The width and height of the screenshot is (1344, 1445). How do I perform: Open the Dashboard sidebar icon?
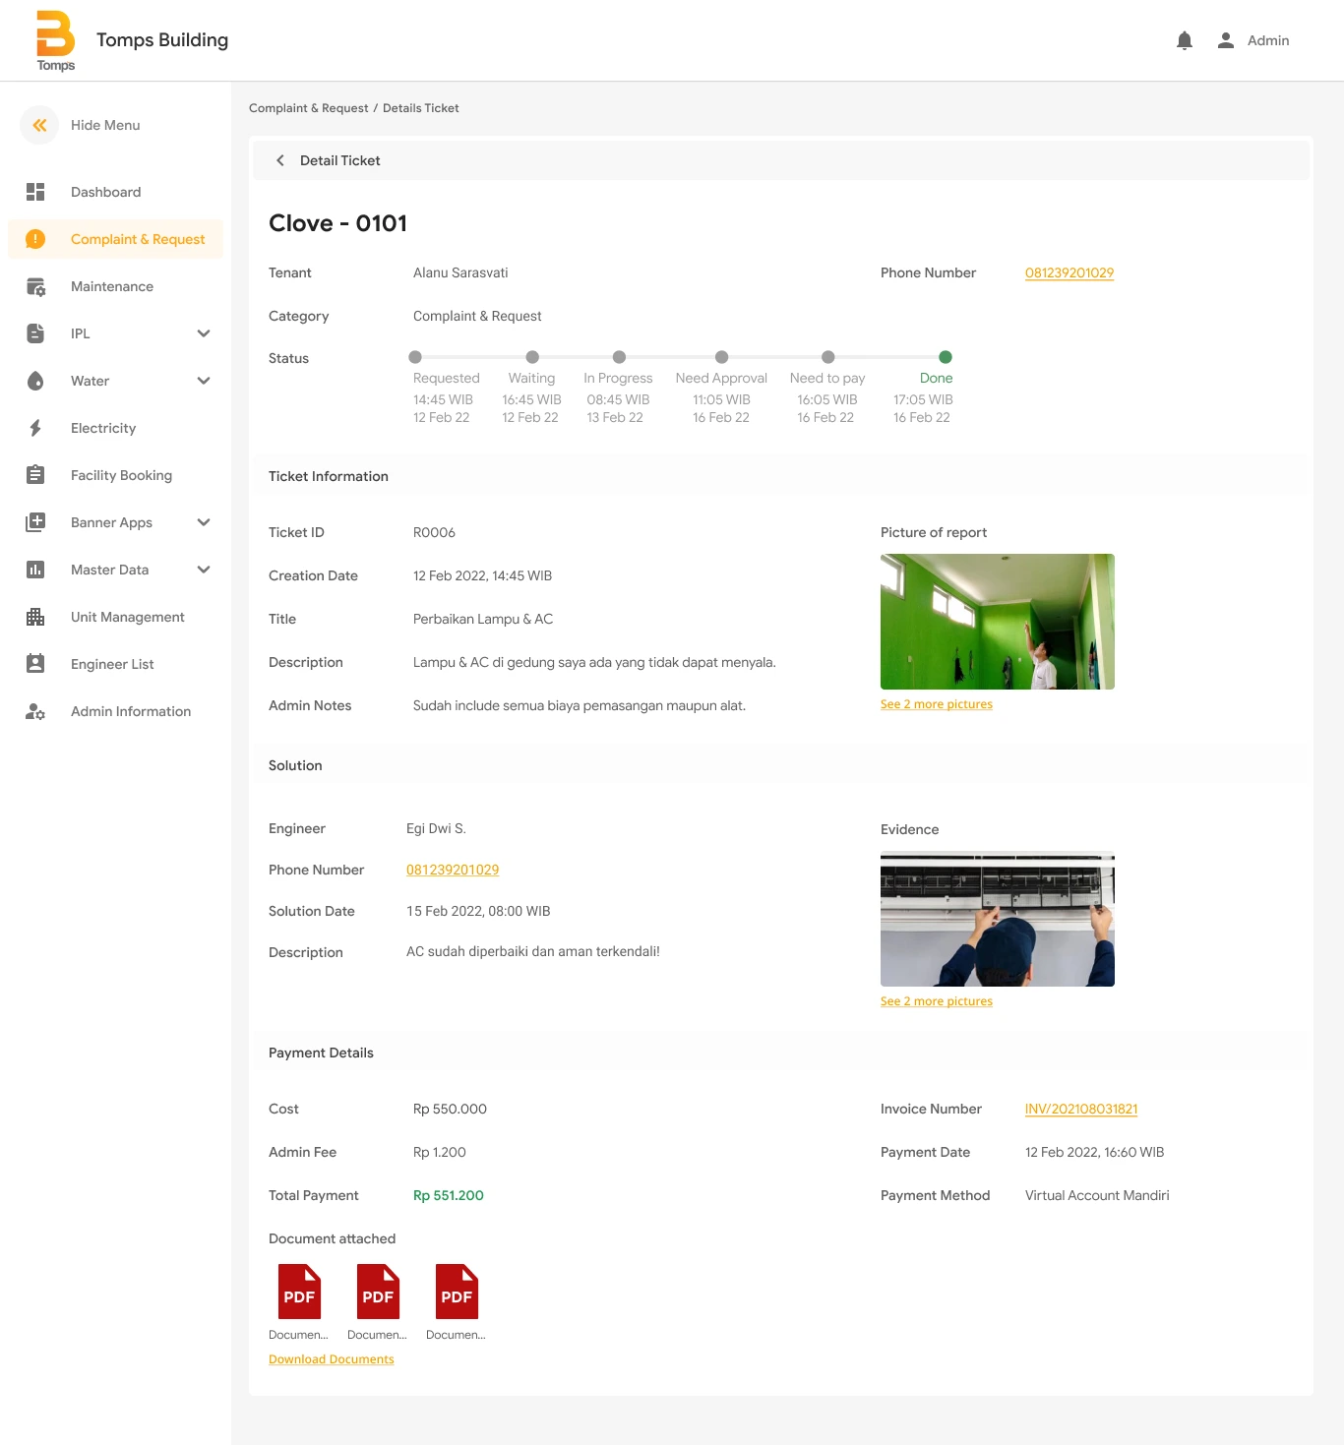pyautogui.click(x=36, y=192)
